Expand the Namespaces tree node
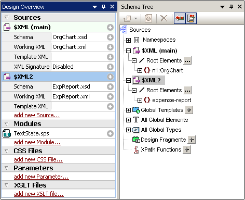This screenshot has height=200, width=245. (x=128, y=41)
